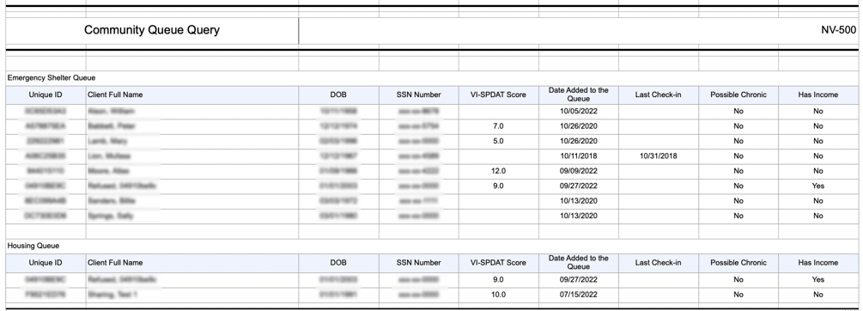Select the date cell 10/05/2022

coord(579,111)
